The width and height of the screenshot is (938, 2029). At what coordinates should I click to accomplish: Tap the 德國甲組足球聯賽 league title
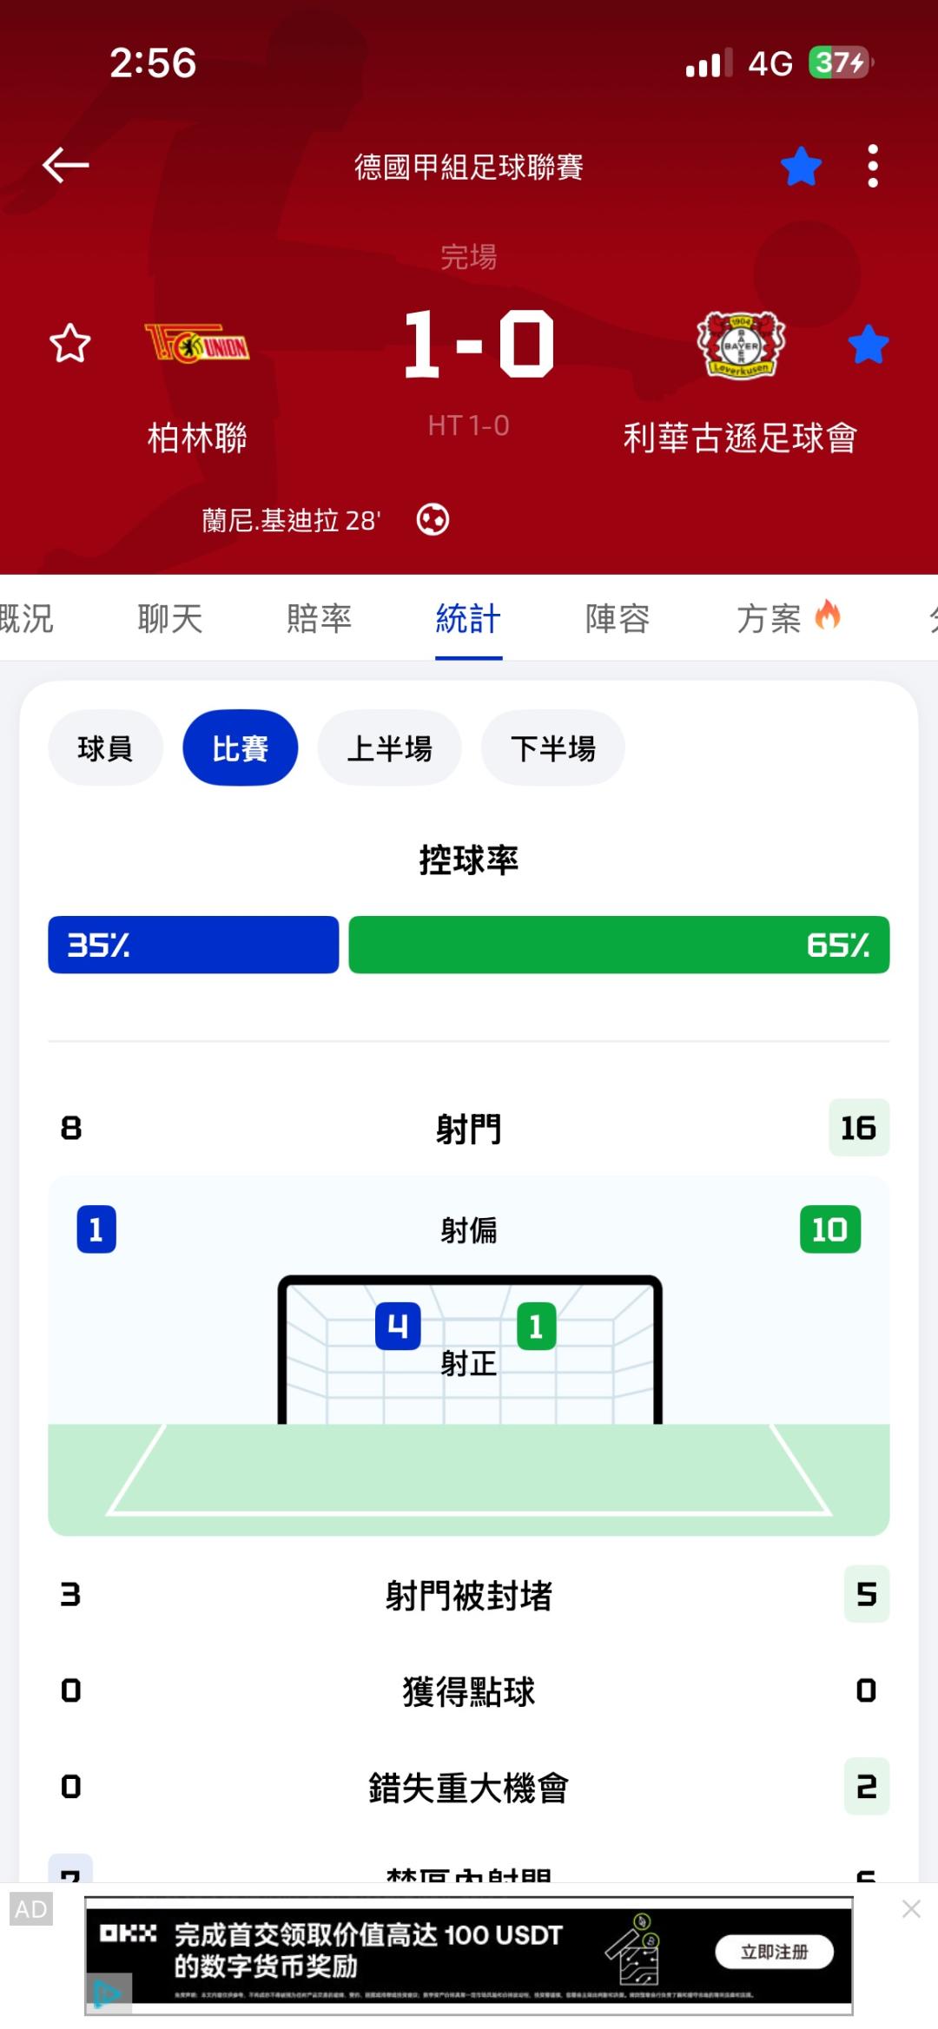pos(468,167)
